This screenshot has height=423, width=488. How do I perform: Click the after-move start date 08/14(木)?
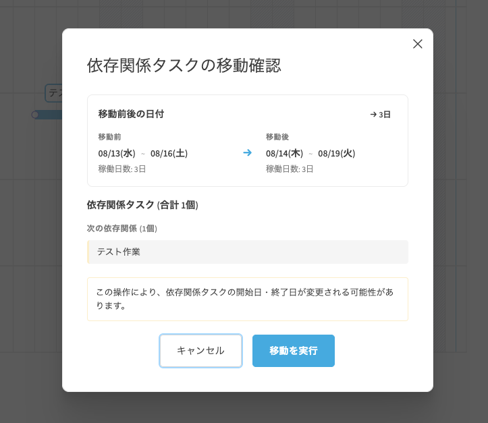[284, 153]
